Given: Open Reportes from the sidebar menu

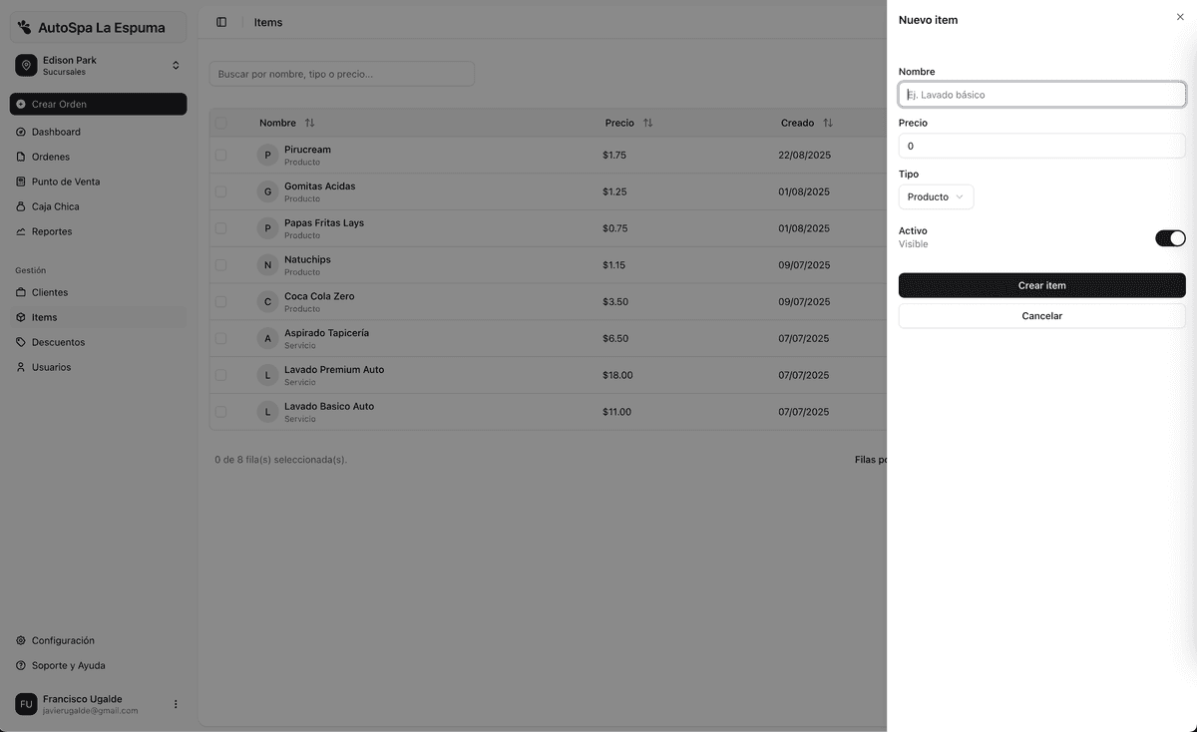Looking at the screenshot, I should (x=52, y=231).
